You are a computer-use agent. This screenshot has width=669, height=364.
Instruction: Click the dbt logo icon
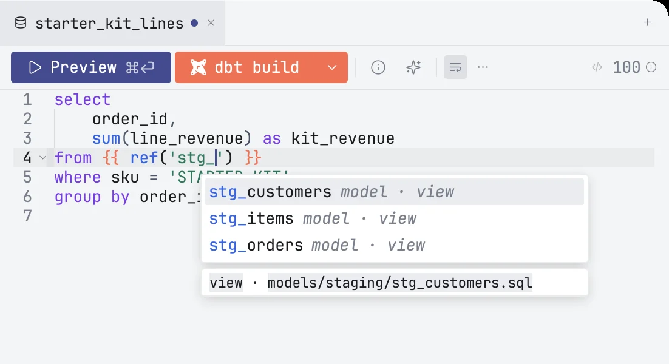point(199,67)
